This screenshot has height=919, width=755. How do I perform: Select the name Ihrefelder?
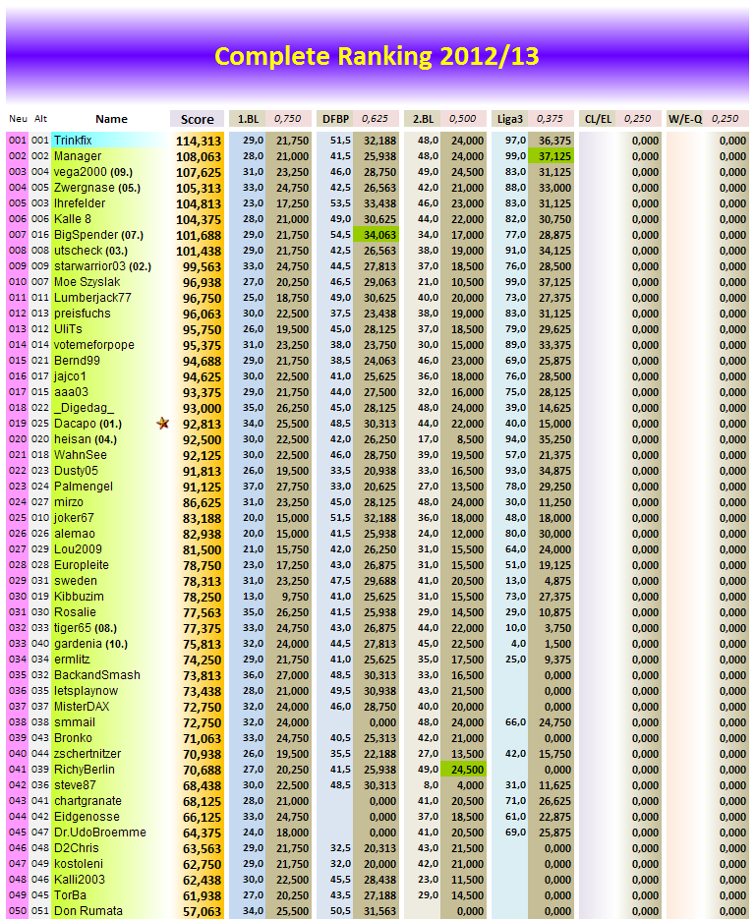tap(80, 203)
